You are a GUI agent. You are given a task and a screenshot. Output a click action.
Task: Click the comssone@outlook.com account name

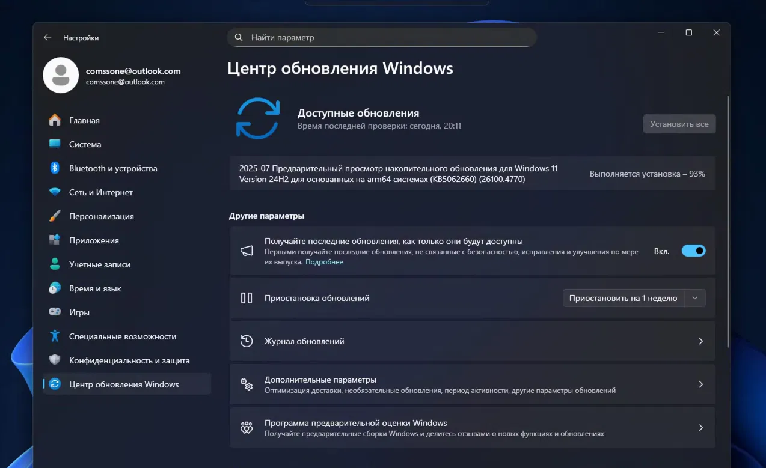133,71
